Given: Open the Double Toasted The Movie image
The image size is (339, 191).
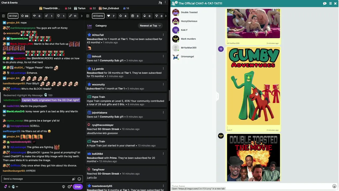Looking at the screenshot, I should click(253, 158).
